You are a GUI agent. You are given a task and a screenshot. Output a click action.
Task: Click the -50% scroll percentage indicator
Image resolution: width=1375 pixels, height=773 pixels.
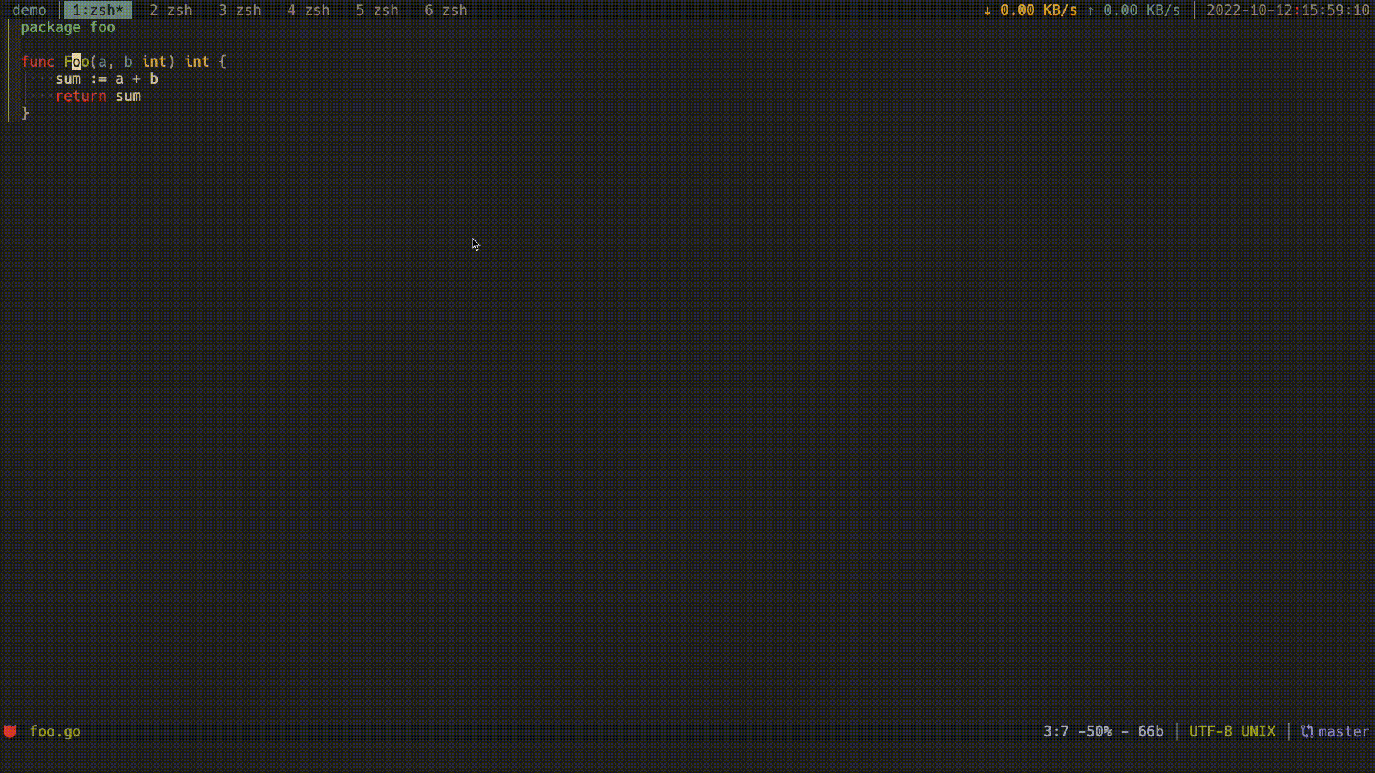(1096, 731)
